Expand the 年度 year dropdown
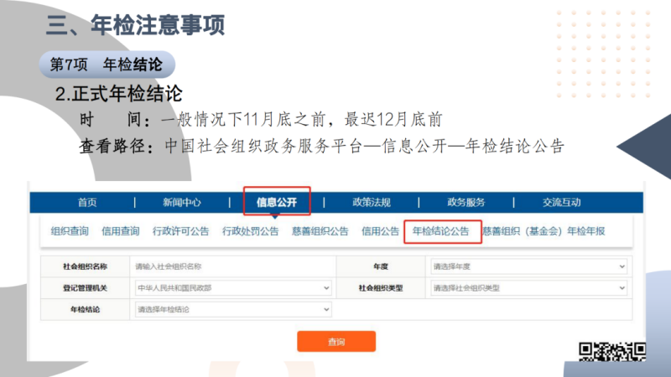 tap(528, 266)
